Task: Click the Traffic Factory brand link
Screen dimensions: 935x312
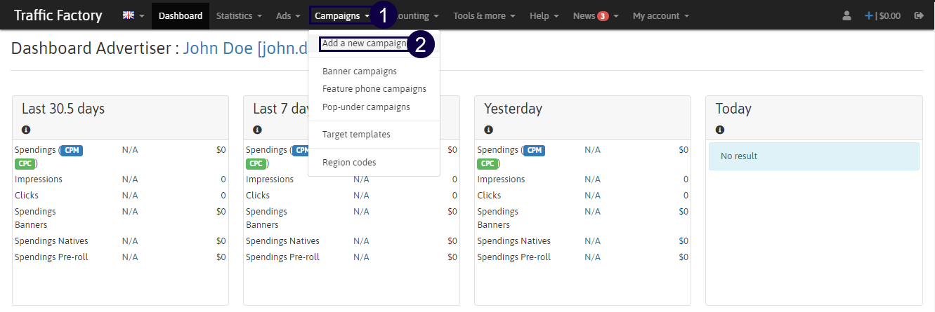Action: 58,15
